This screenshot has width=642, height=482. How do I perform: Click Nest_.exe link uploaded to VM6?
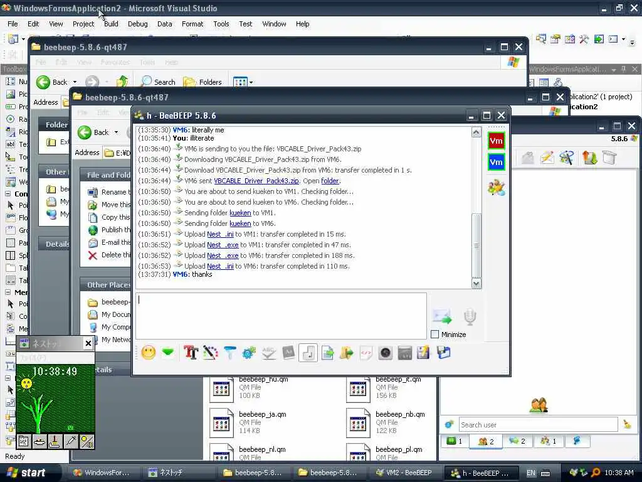223,255
